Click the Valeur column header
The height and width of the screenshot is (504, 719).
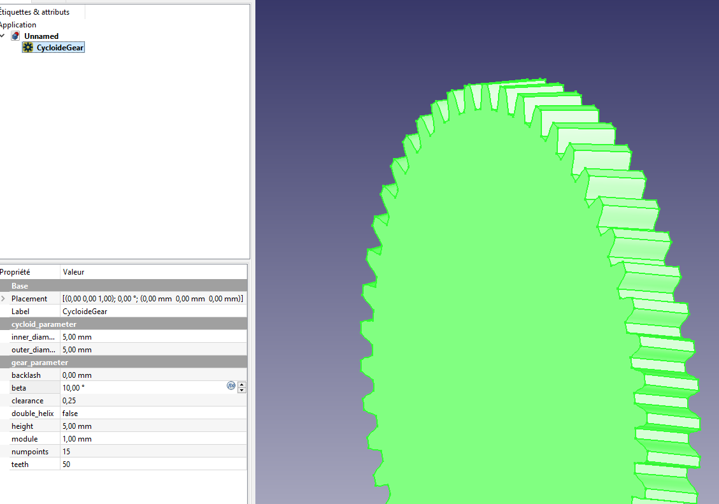pyautogui.click(x=74, y=272)
